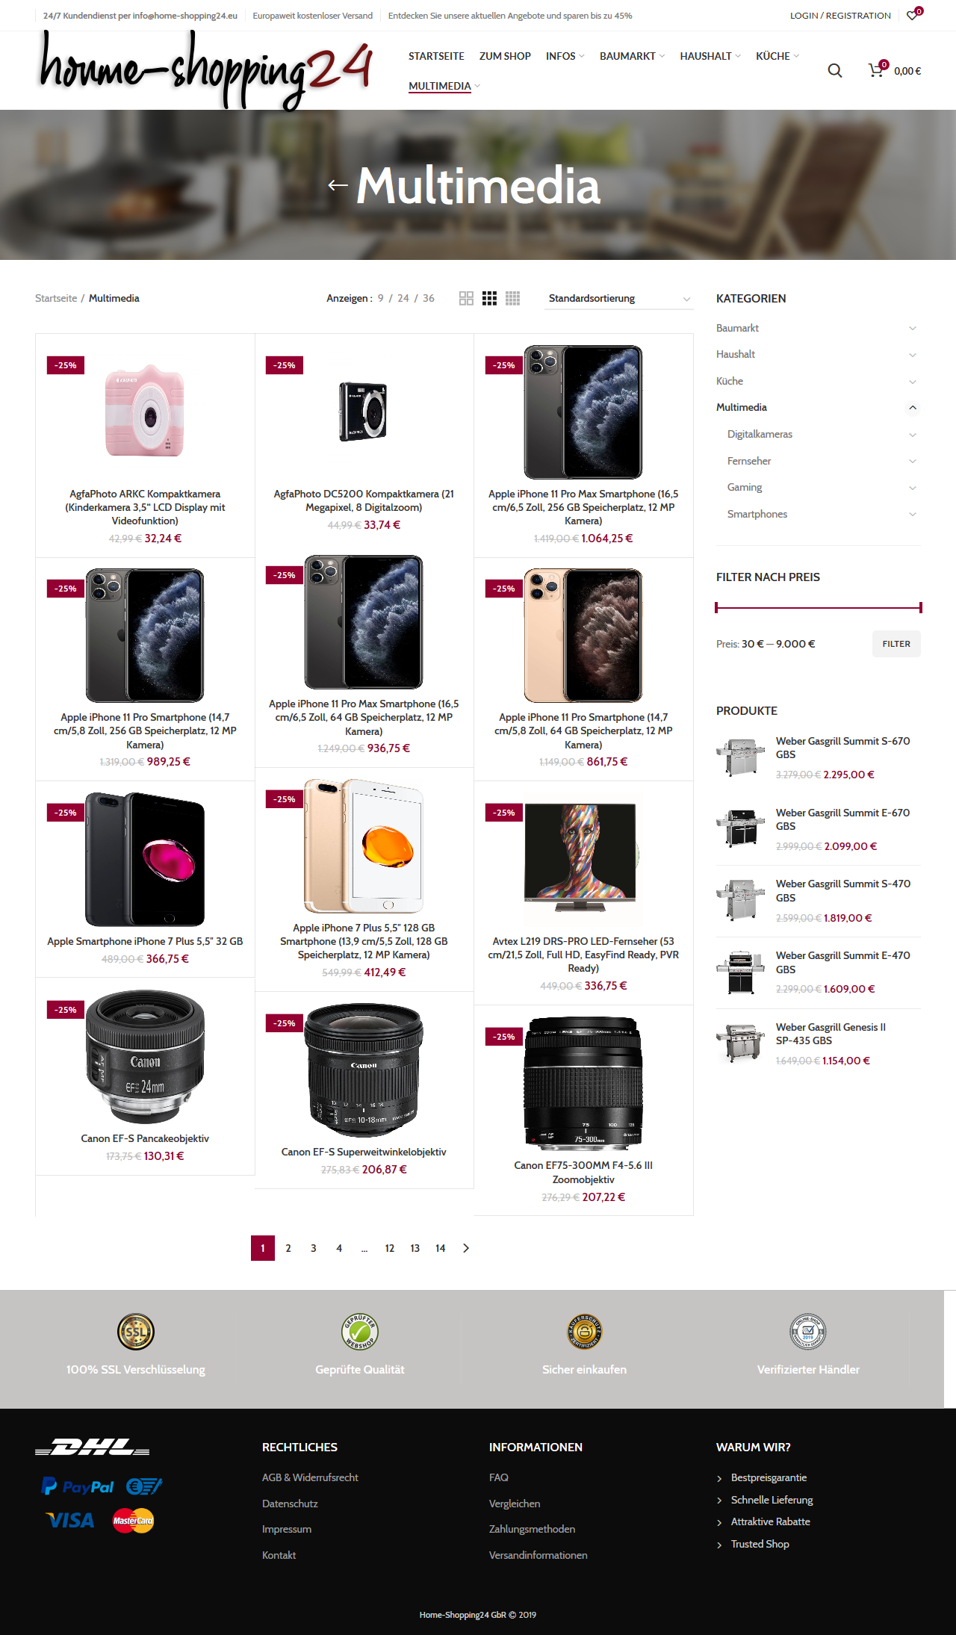Click the back arrow beside Multimedia heading

338,185
